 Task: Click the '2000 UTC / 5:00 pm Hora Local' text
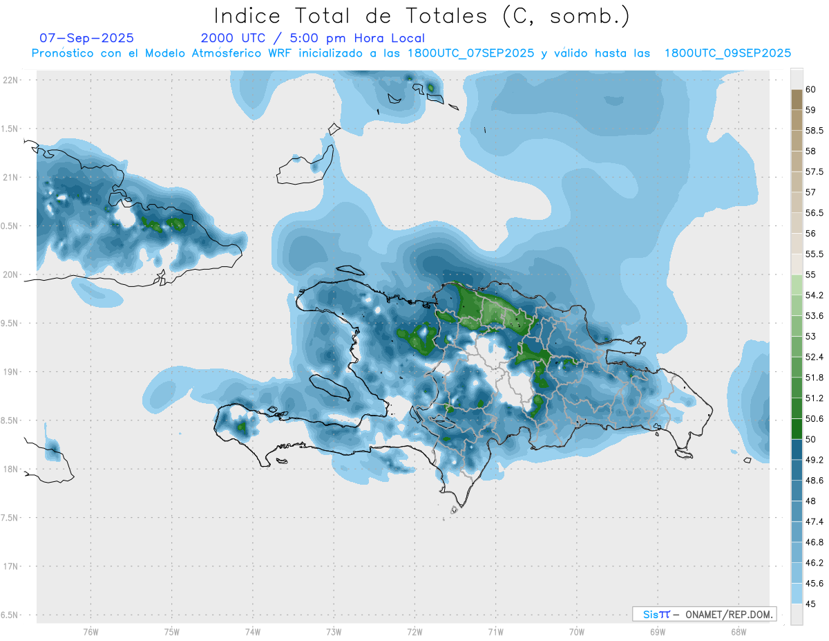coord(313,38)
